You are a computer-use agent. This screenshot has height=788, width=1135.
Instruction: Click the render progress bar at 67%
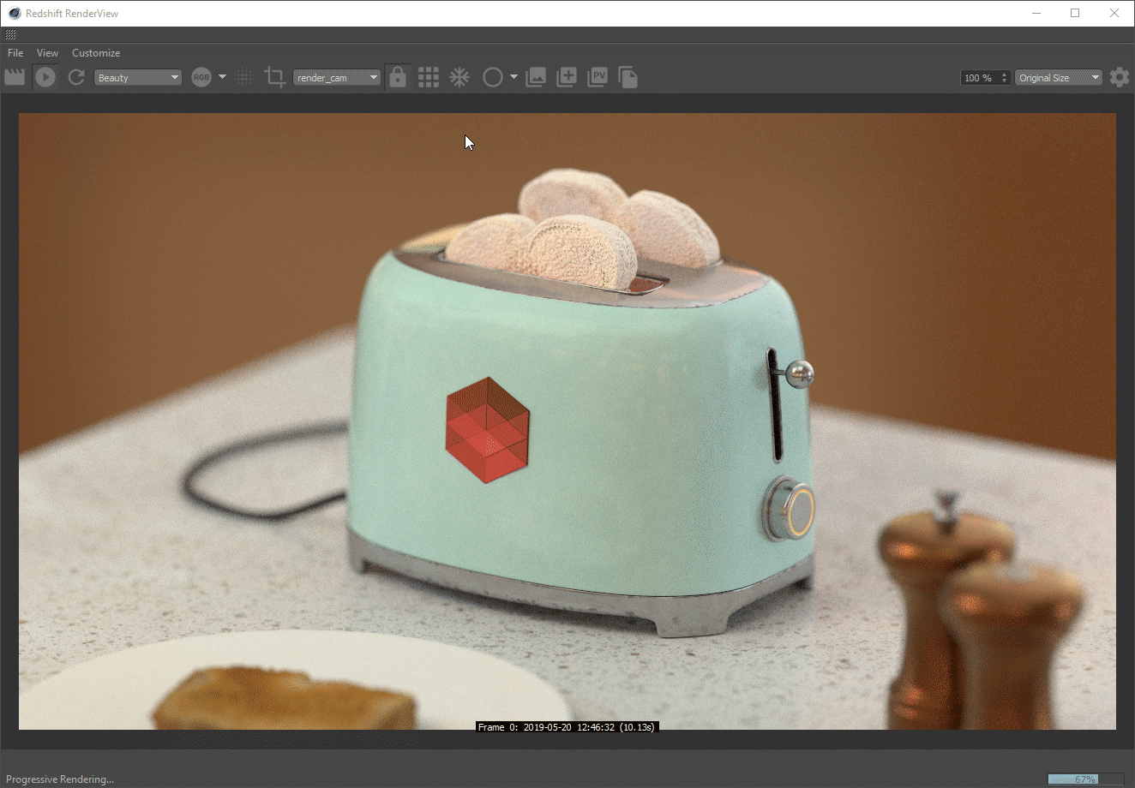point(1085,779)
